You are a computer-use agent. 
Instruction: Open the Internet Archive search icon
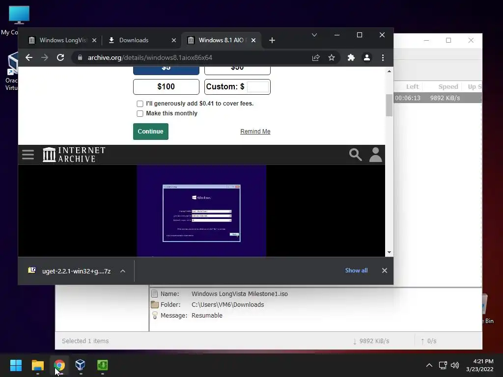(356, 155)
